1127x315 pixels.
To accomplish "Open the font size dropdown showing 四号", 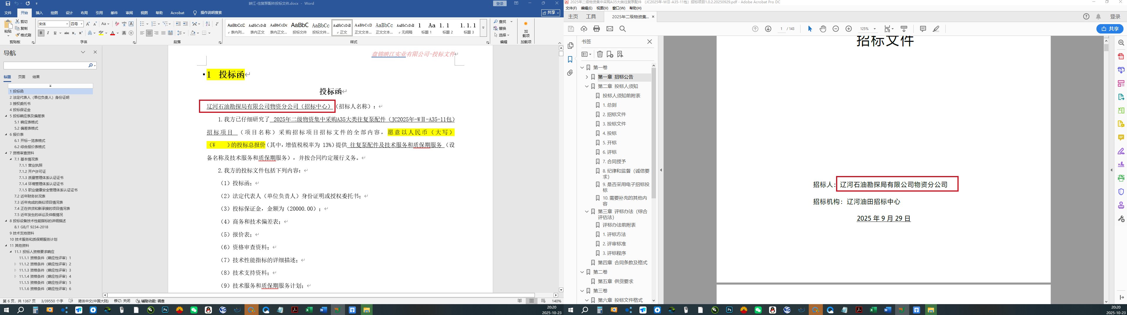I will 81,24.
